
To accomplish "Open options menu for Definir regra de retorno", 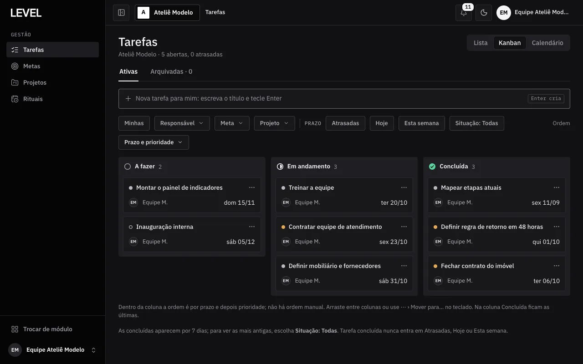I will (557, 227).
